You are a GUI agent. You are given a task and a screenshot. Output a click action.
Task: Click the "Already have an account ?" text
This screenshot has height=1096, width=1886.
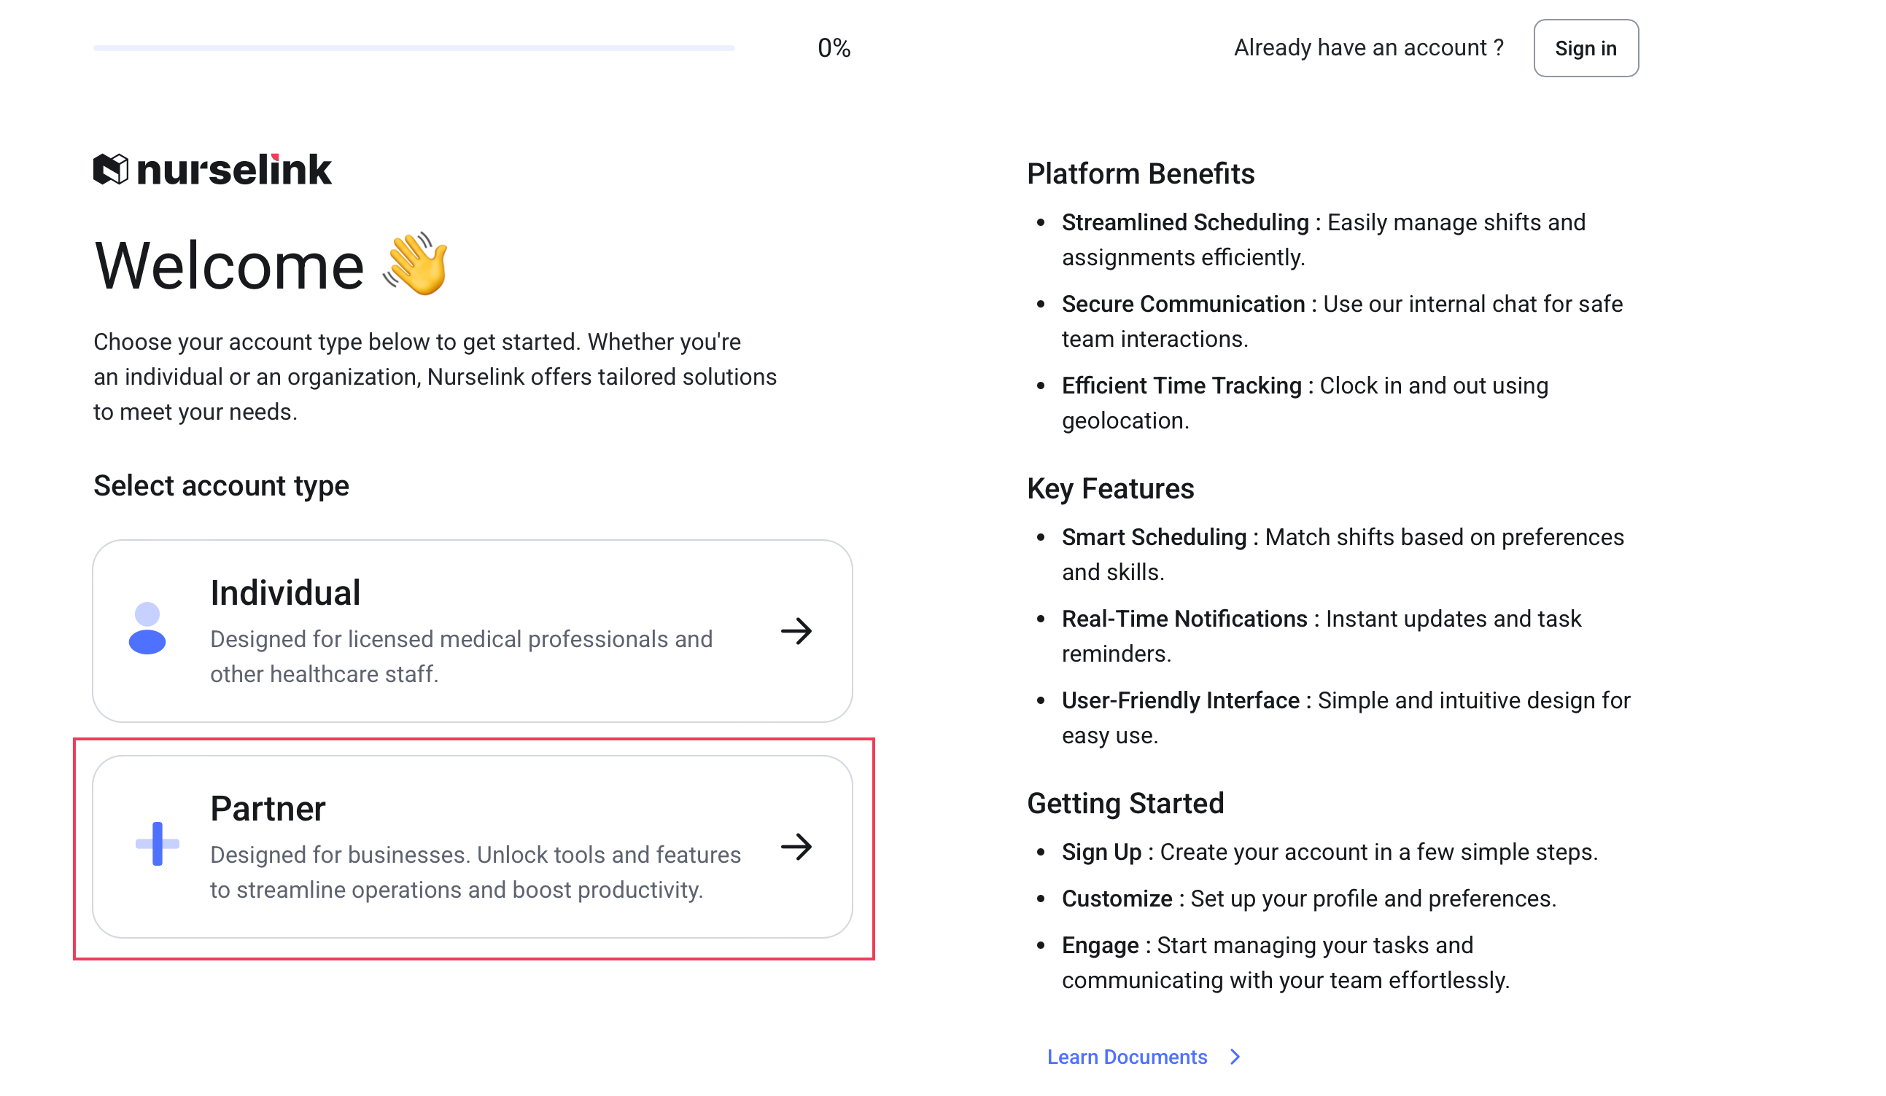1369,48
